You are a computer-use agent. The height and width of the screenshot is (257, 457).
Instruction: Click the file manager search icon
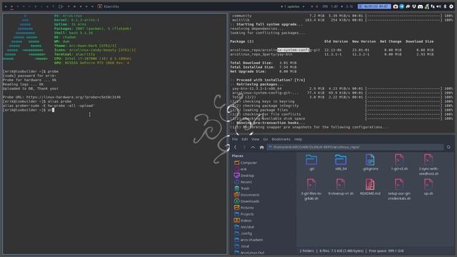[448, 147]
